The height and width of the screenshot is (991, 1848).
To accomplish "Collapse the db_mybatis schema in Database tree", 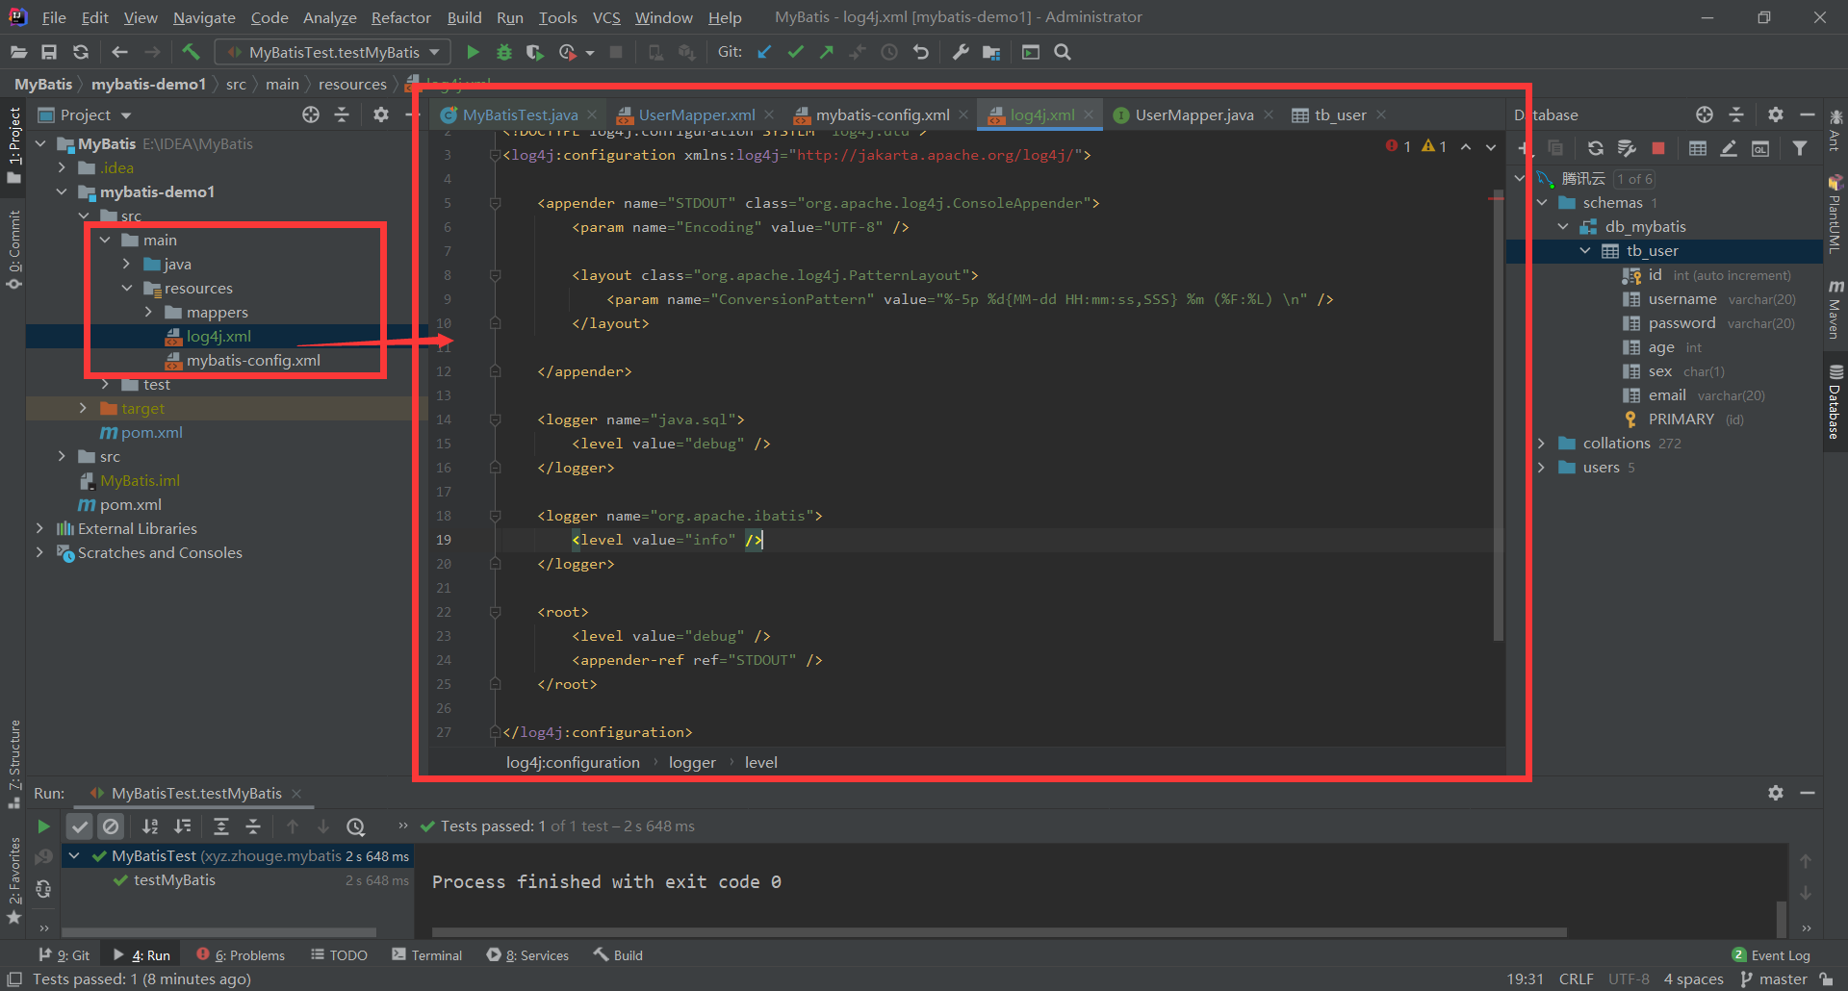I will pyautogui.click(x=1563, y=226).
